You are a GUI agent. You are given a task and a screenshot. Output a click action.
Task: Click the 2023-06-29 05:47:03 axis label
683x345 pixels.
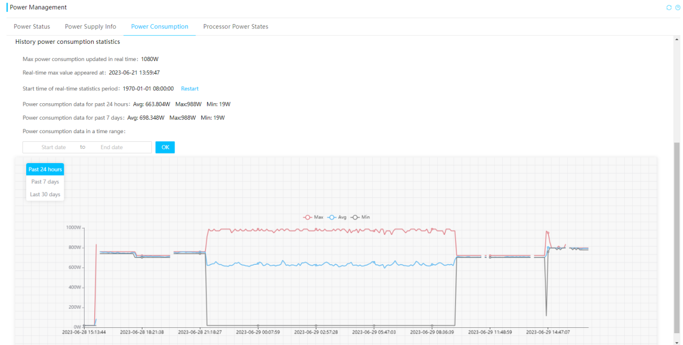pyautogui.click(x=374, y=332)
